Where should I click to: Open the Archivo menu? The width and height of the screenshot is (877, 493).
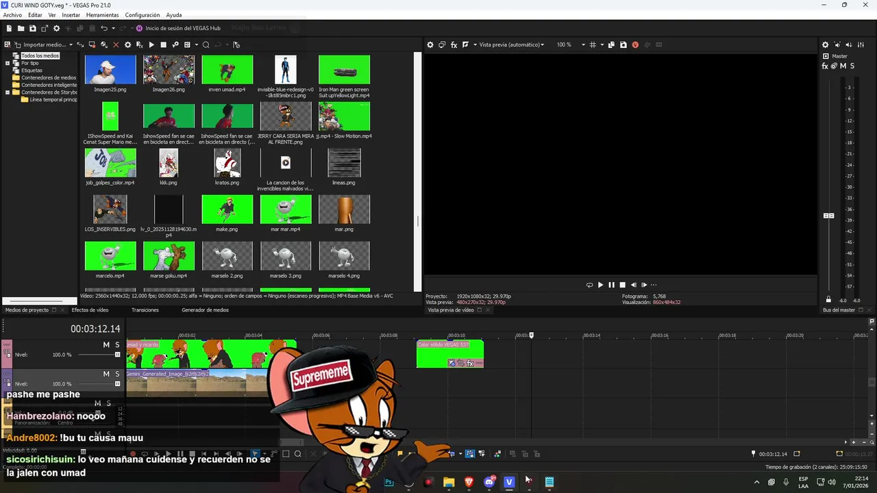point(12,15)
